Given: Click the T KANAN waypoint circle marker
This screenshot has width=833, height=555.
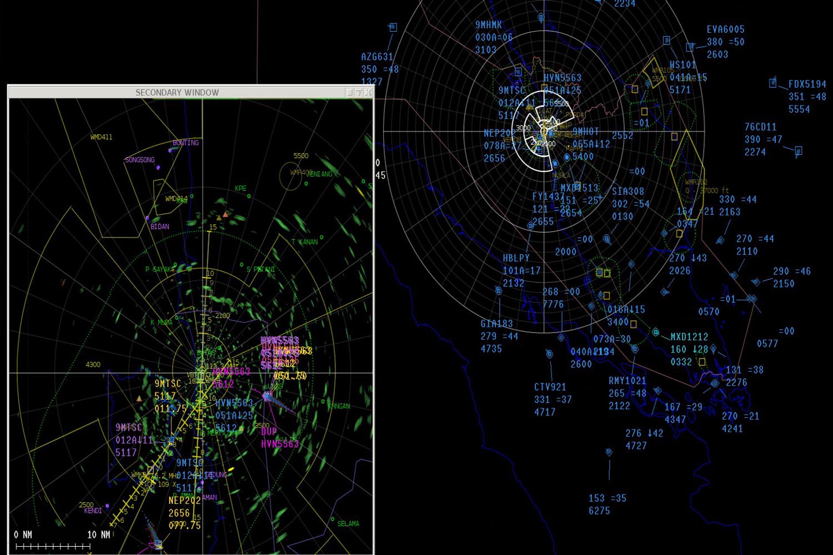Looking at the screenshot, I should (322, 238).
